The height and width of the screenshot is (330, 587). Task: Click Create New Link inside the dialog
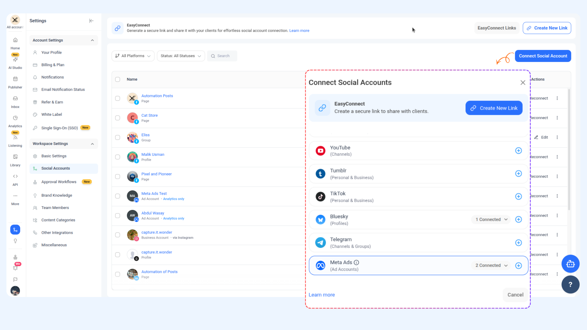pyautogui.click(x=494, y=108)
